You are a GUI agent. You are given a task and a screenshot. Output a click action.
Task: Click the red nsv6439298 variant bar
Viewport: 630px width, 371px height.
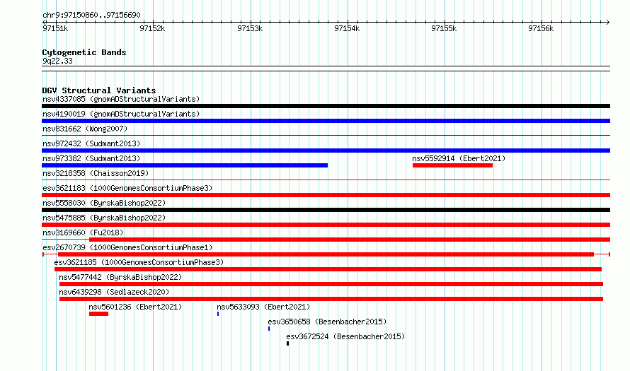331,299
